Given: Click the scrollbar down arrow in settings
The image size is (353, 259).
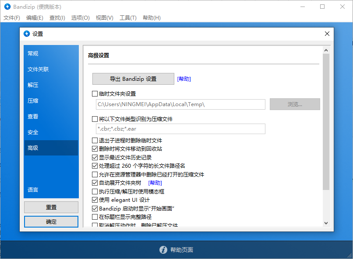Looking at the screenshot, I should [326, 223].
